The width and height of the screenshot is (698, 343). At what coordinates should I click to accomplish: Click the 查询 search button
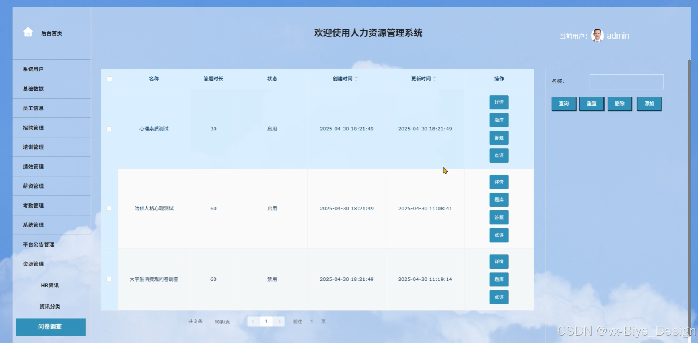tap(564, 104)
